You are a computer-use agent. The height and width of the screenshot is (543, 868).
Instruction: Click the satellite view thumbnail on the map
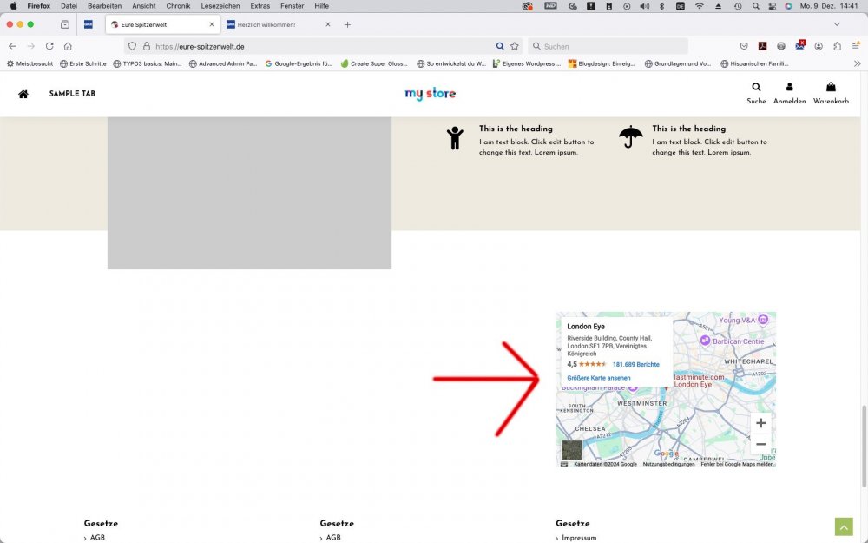point(572,449)
